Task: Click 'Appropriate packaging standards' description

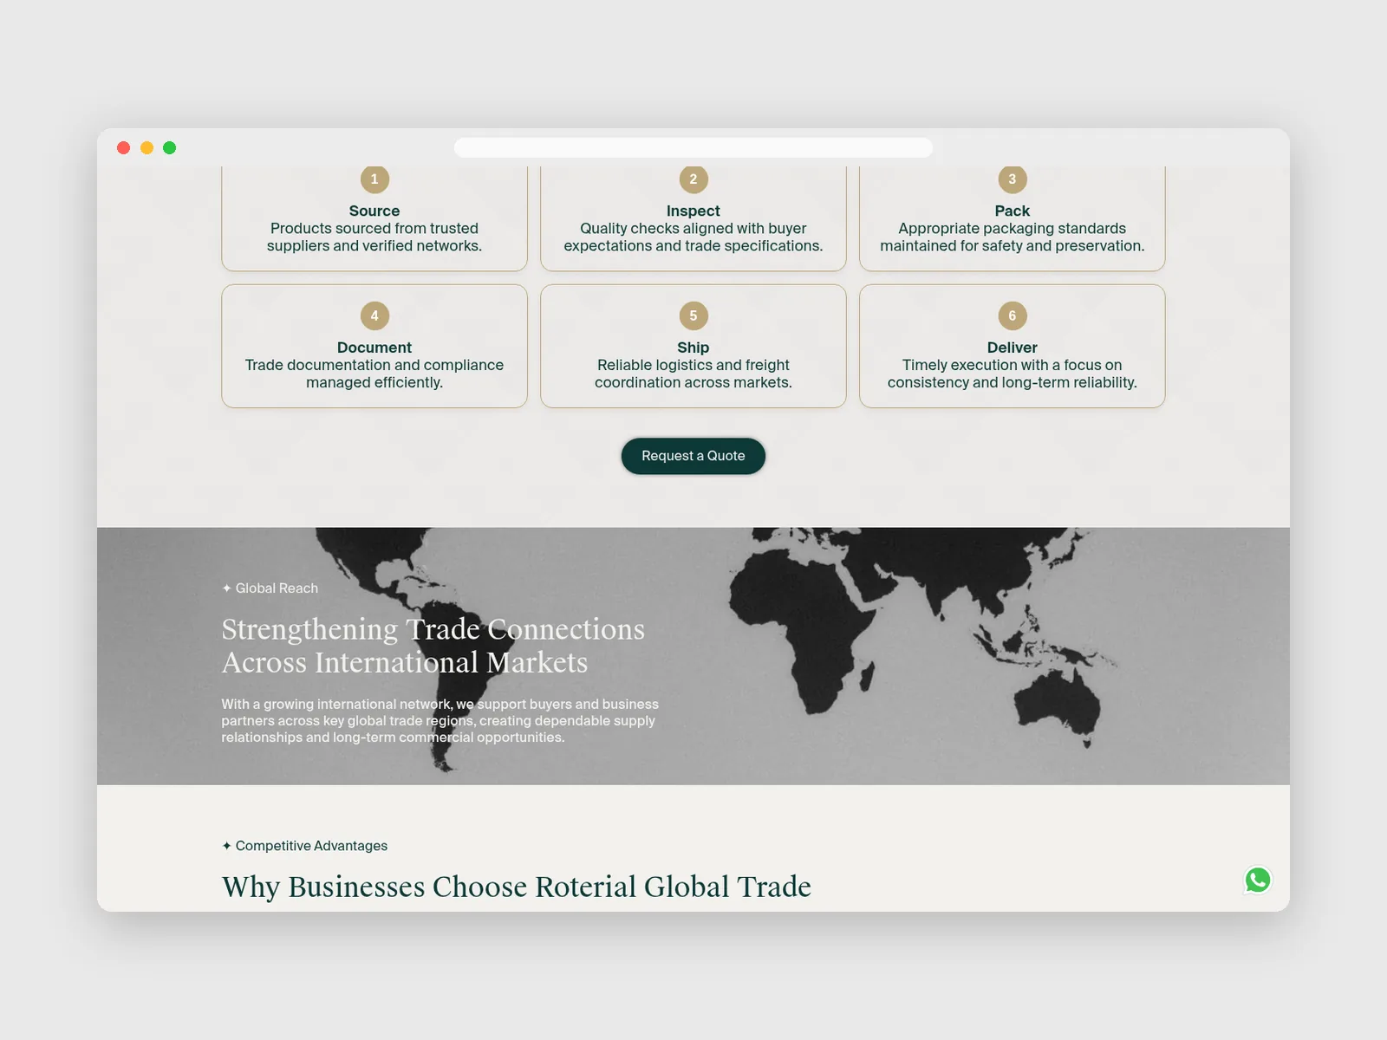Action: pyautogui.click(x=1013, y=237)
